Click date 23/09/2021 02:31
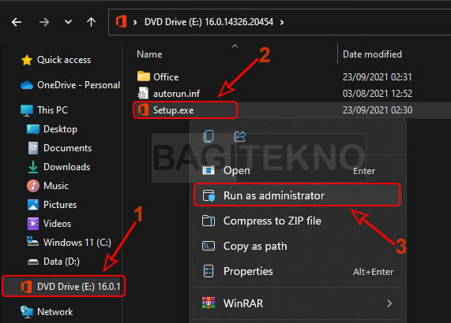451x323 pixels. pos(377,77)
